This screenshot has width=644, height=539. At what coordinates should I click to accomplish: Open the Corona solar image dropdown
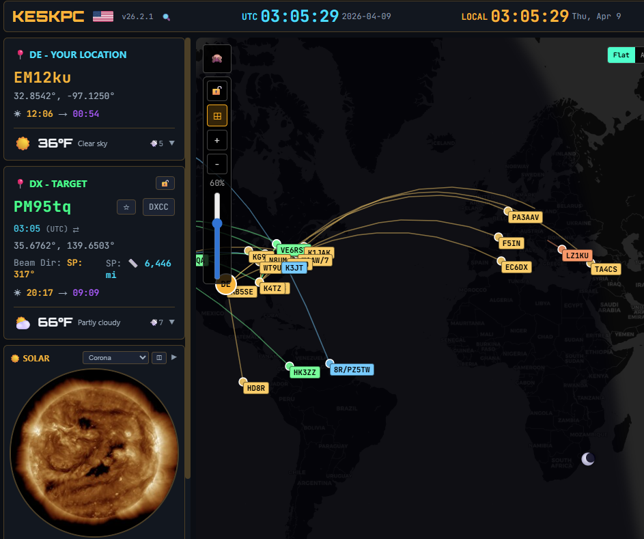pos(115,357)
